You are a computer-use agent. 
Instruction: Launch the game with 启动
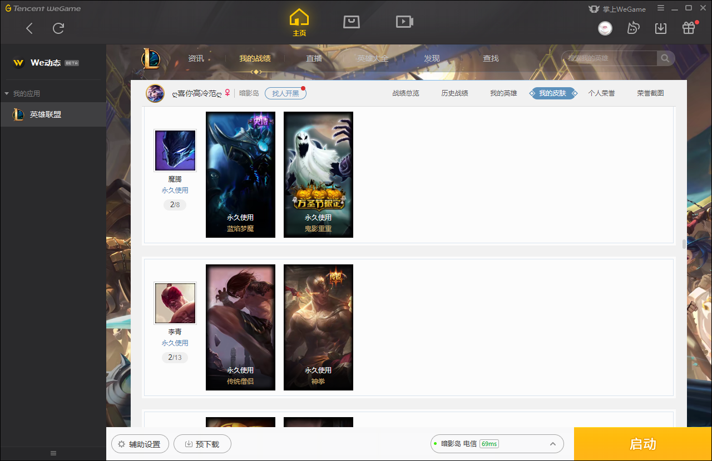click(643, 444)
